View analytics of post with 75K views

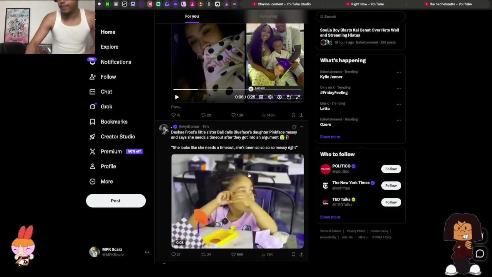click(268, 254)
